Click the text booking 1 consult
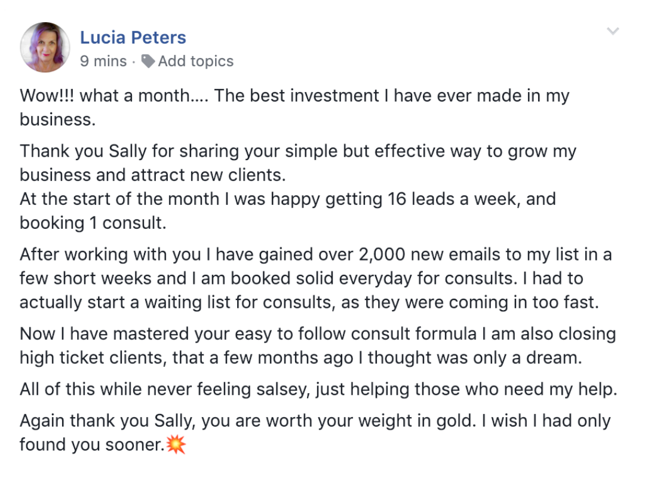The width and height of the screenshot is (657, 478). tap(93, 223)
